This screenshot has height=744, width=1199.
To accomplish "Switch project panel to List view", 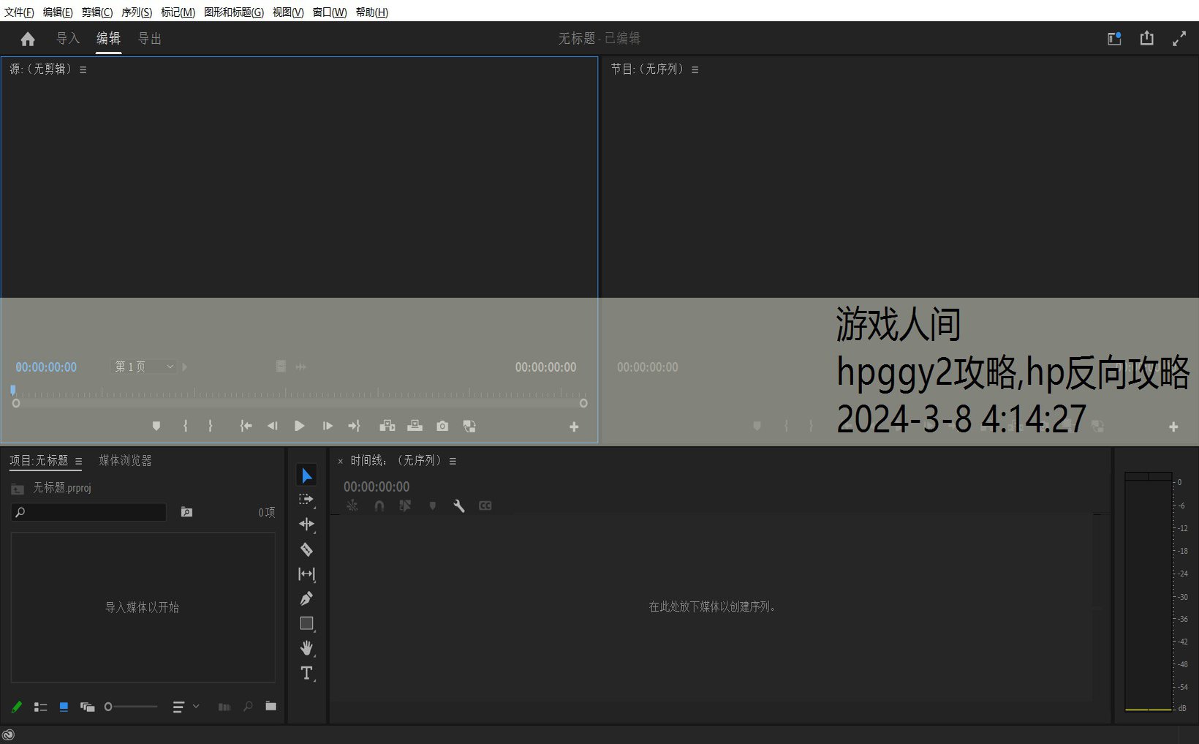I will 40,707.
